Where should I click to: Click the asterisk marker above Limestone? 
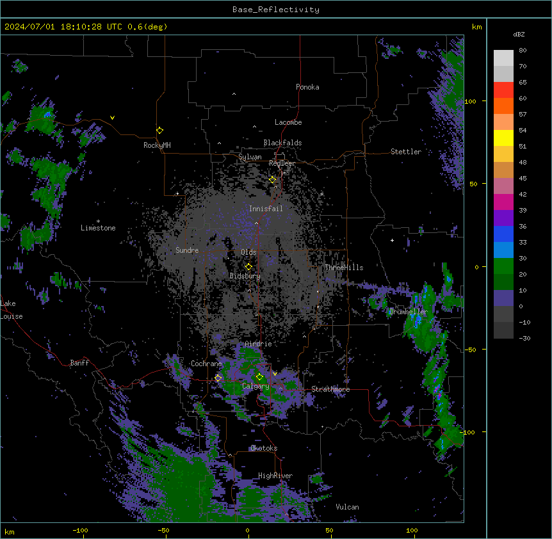[98, 221]
